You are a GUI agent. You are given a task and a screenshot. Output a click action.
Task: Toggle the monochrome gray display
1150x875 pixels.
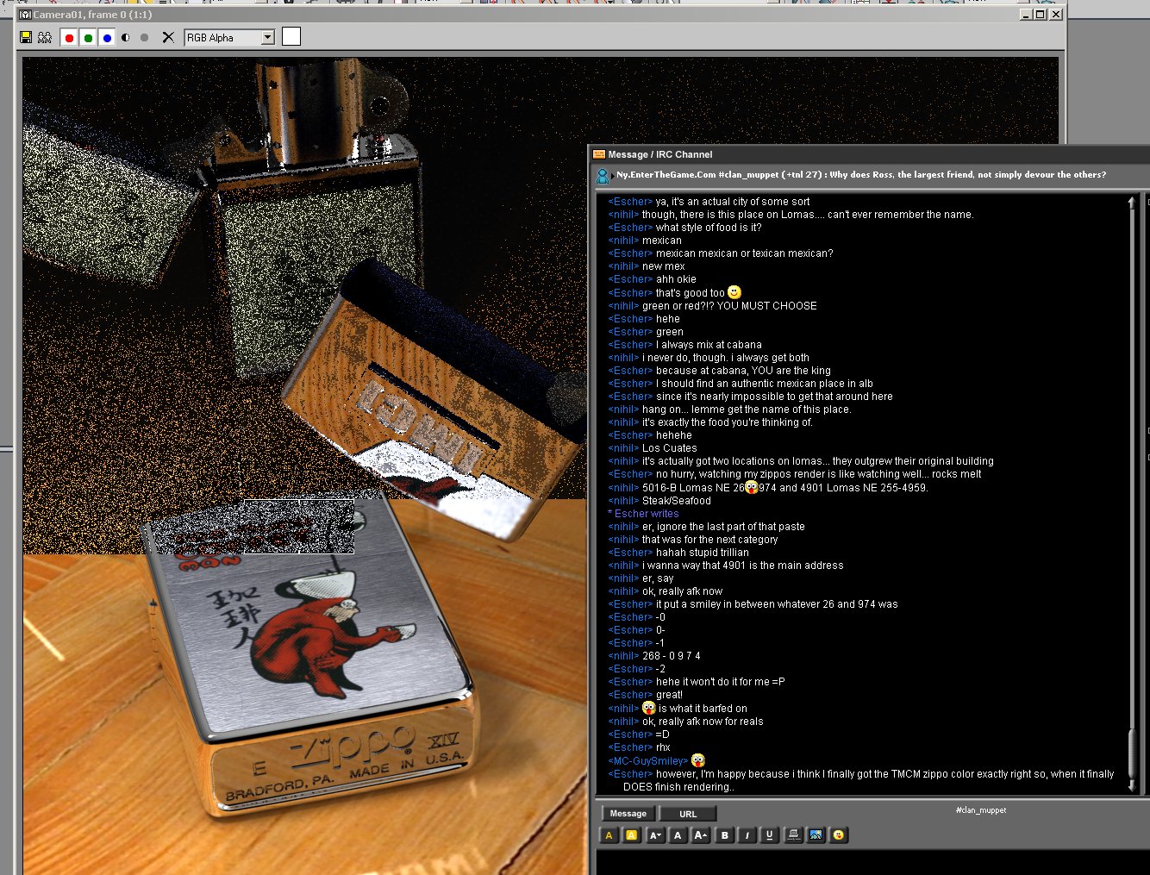[145, 37]
